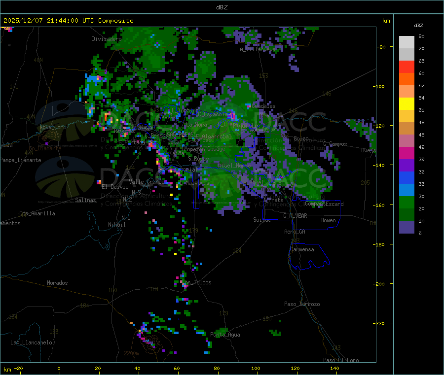Click the Carmensa location label
The image size is (444, 375).
pos(302,249)
